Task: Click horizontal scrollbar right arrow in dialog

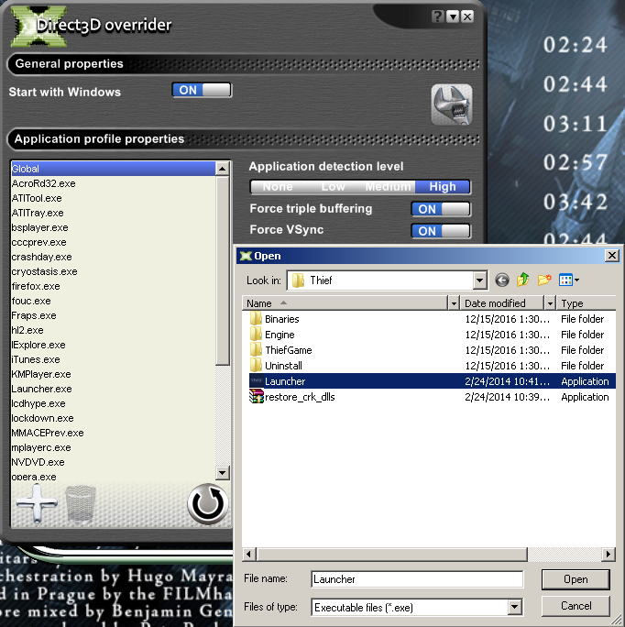Action: coord(609,555)
